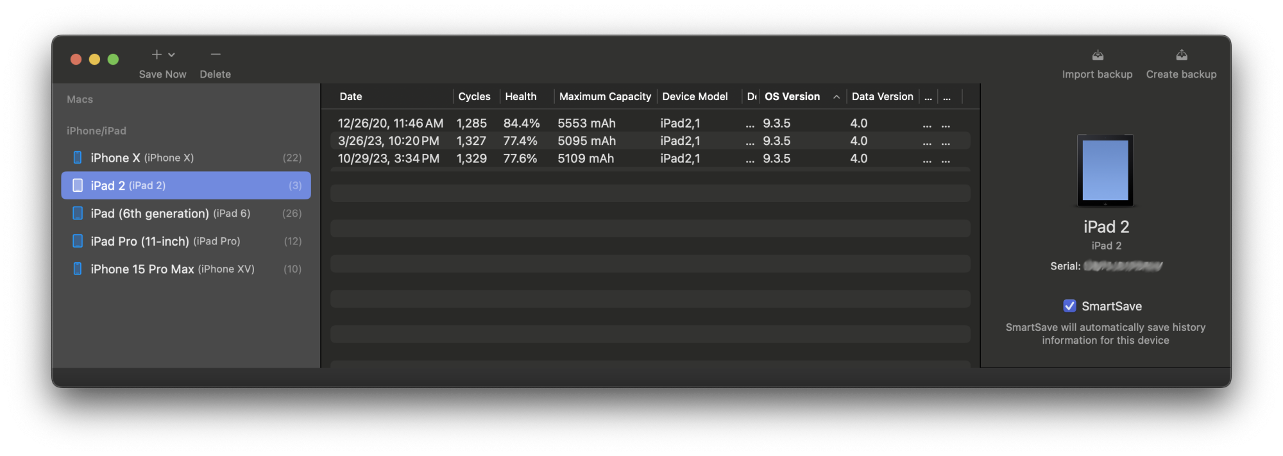Screen dimensions: 1283x456
Task: Click the green zoom window button
Action: coord(113,59)
